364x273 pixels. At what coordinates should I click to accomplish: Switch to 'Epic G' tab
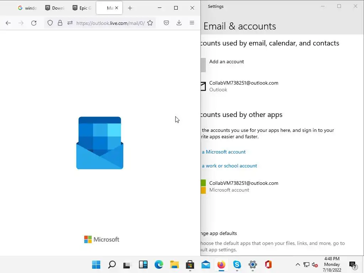click(82, 8)
